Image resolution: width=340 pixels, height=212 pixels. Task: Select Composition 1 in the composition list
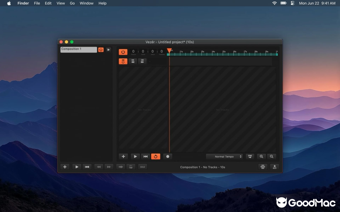click(x=79, y=50)
